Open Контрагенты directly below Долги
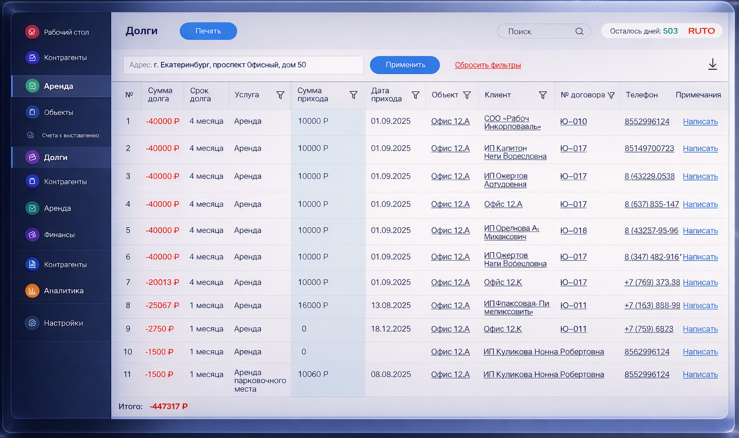The image size is (739, 438). [61, 181]
